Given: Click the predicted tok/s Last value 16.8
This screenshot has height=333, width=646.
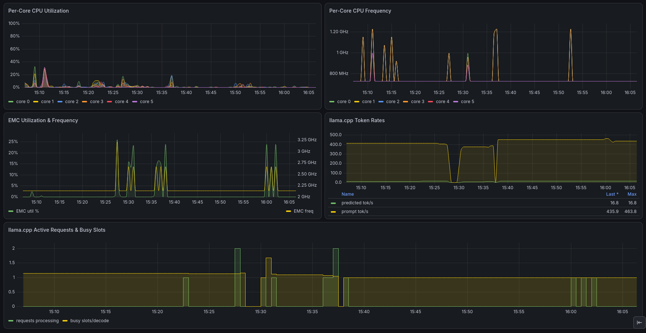Looking at the screenshot, I should coord(614,203).
